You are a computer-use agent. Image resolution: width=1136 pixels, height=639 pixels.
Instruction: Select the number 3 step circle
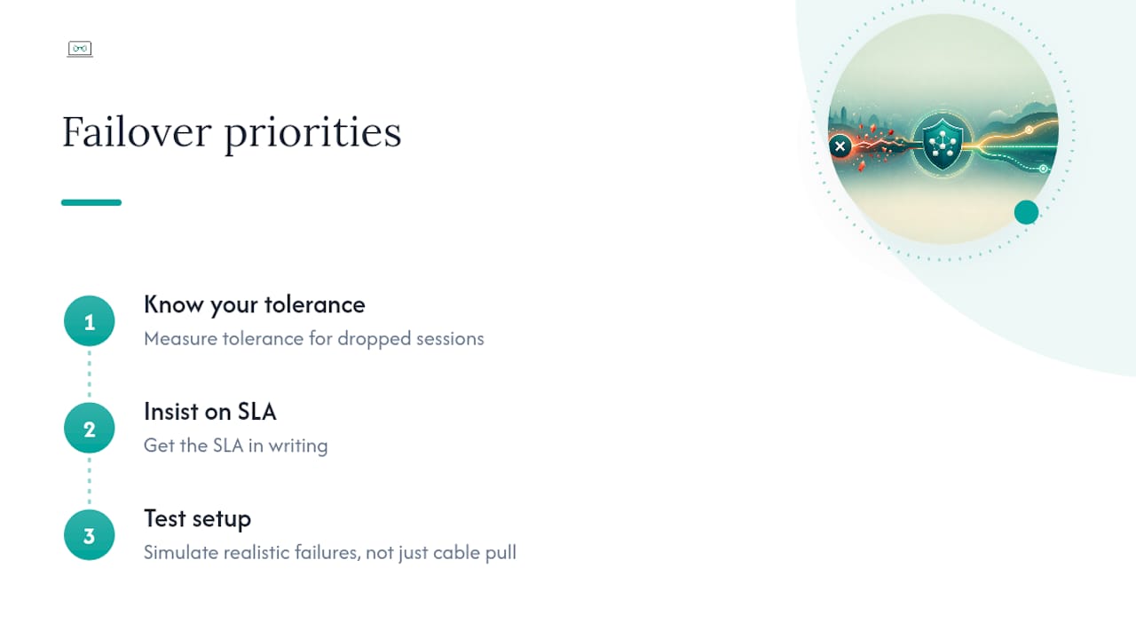[x=90, y=535]
